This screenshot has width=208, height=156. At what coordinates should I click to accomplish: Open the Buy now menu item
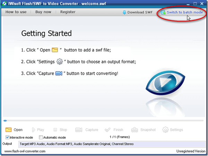point(43,12)
